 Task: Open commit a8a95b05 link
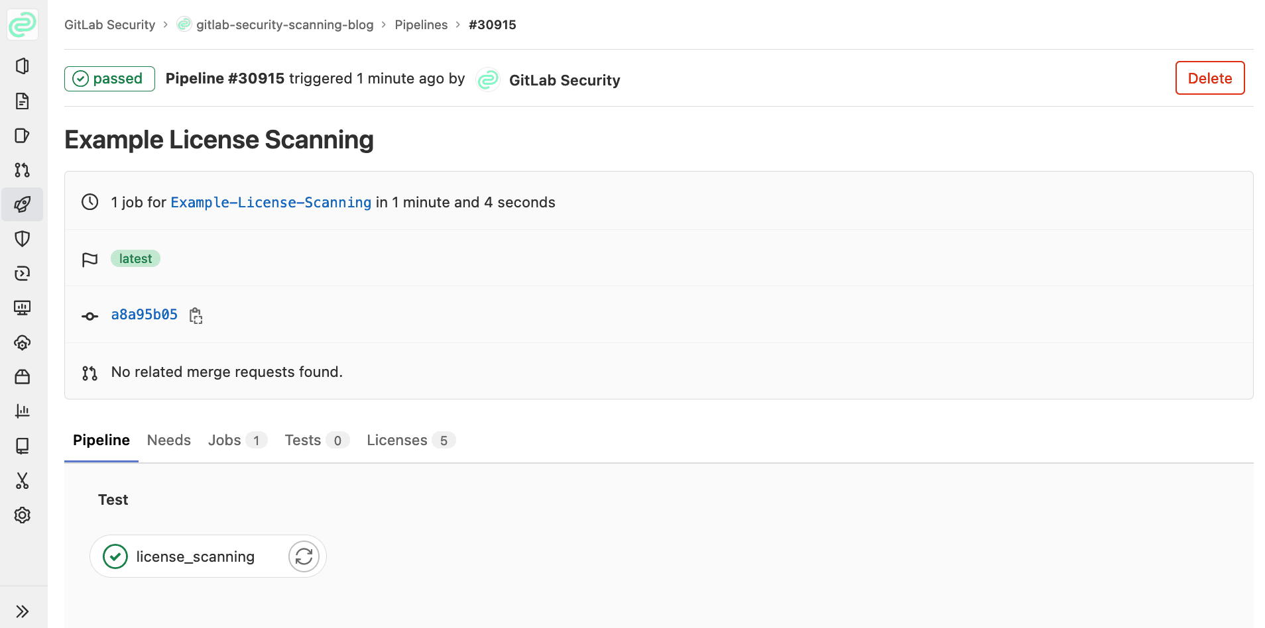click(x=144, y=315)
